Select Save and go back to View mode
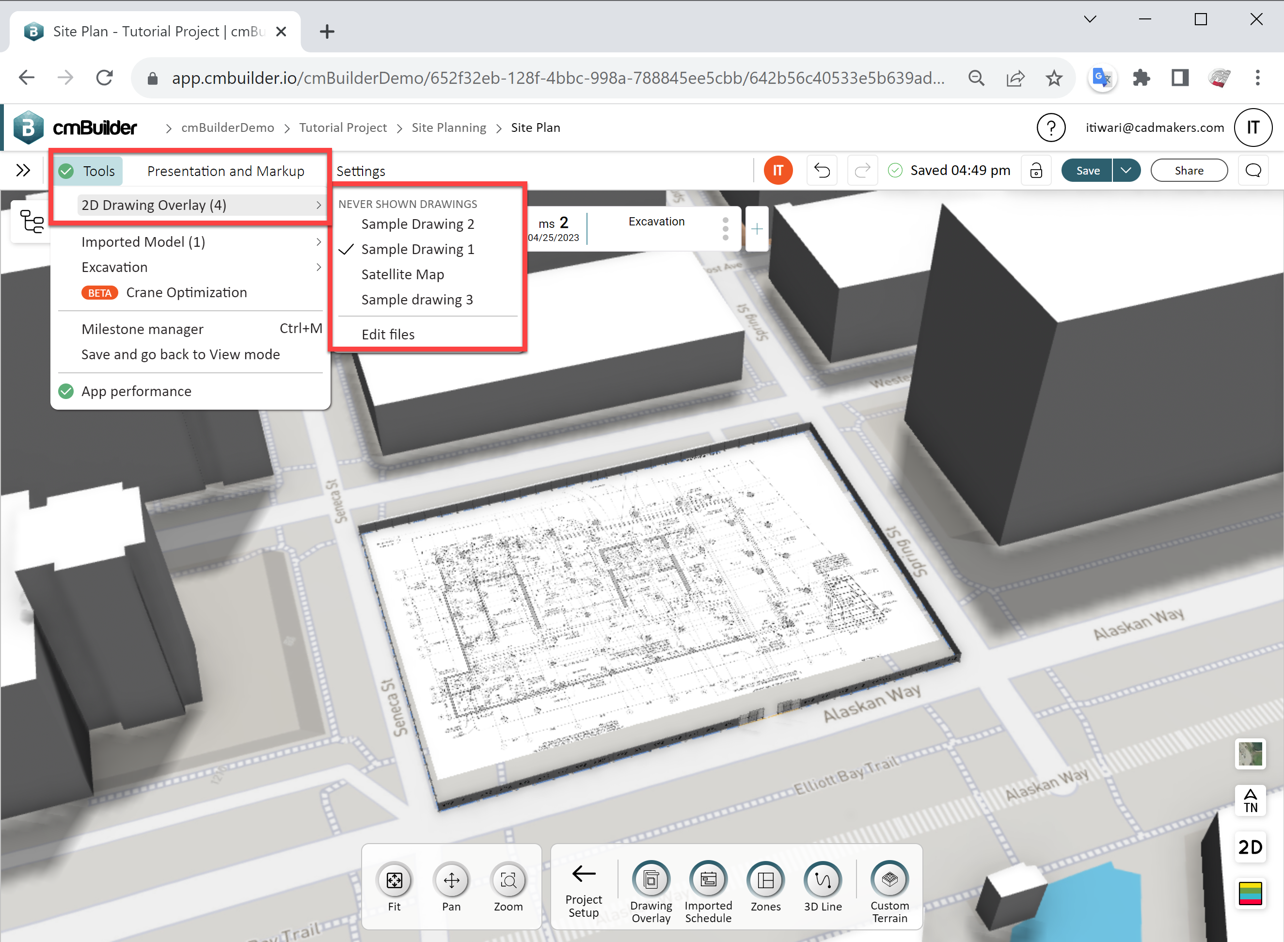The width and height of the screenshot is (1284, 942). point(180,354)
